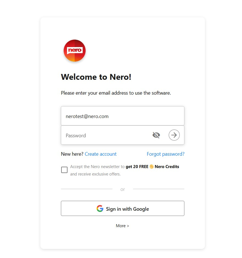Click the 'and receive exclusive offers' text
The image size is (242, 258).
(x=95, y=174)
